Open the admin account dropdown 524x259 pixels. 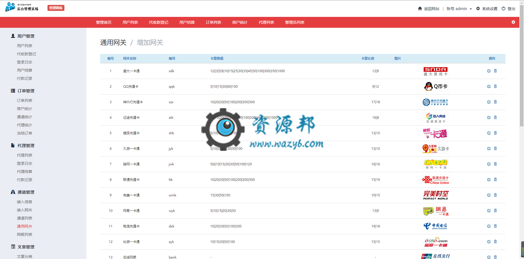[459, 9]
